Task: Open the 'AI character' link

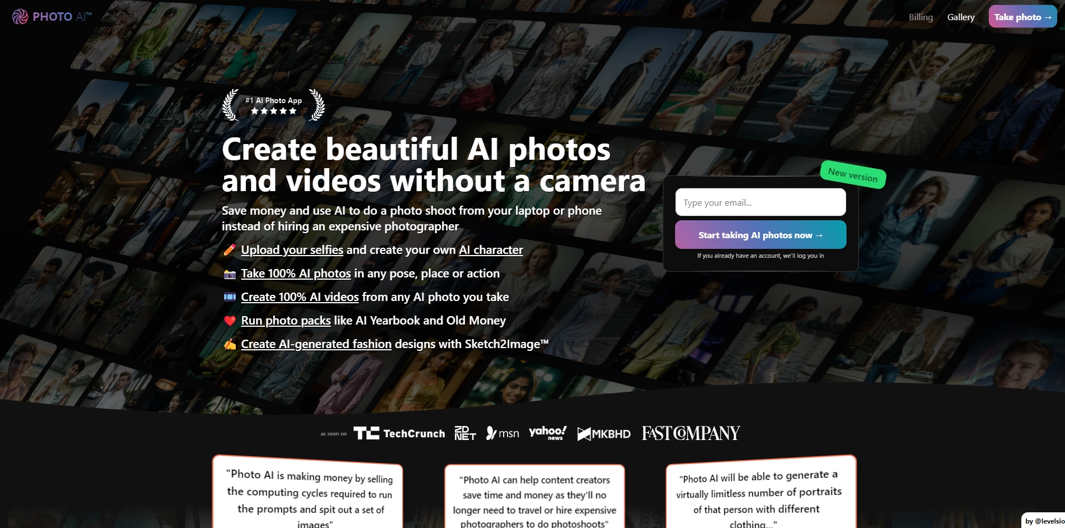Action: (x=491, y=250)
